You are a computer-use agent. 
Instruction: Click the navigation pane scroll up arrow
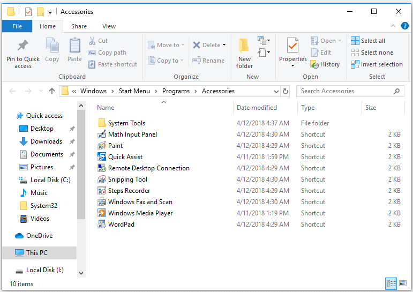(x=81, y=106)
